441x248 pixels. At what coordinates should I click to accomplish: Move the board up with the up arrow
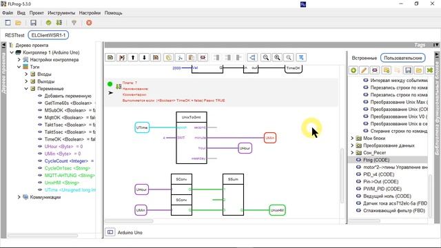[x=133, y=57]
